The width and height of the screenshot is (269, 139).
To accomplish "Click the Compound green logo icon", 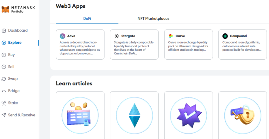I will [x=225, y=36].
